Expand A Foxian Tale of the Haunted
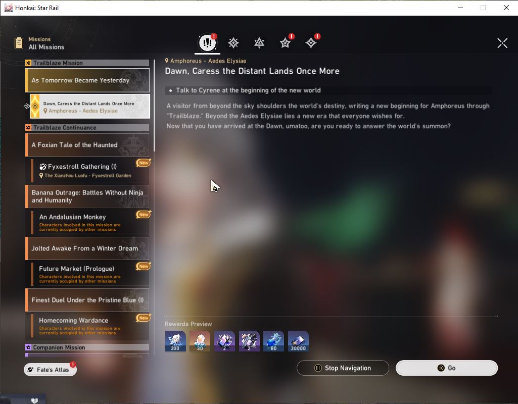The height and width of the screenshot is (404, 518). [x=87, y=145]
